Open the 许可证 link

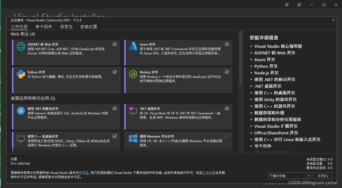click(x=84, y=173)
